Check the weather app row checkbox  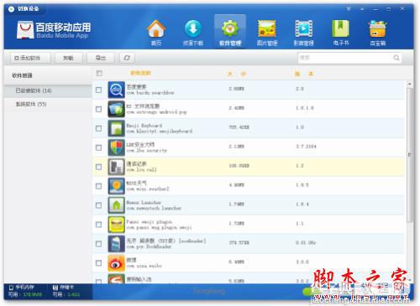(x=98, y=186)
